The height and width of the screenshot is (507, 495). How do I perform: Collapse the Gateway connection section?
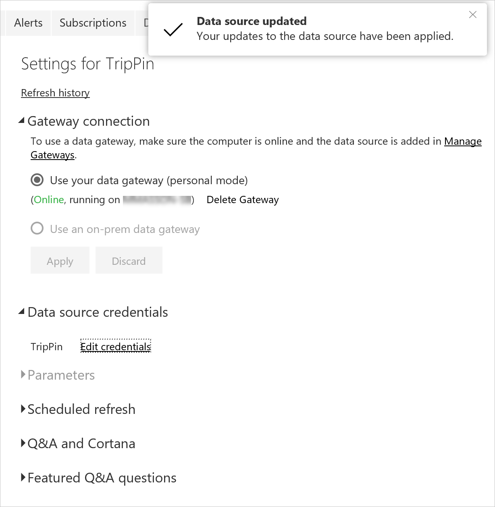[x=22, y=120]
